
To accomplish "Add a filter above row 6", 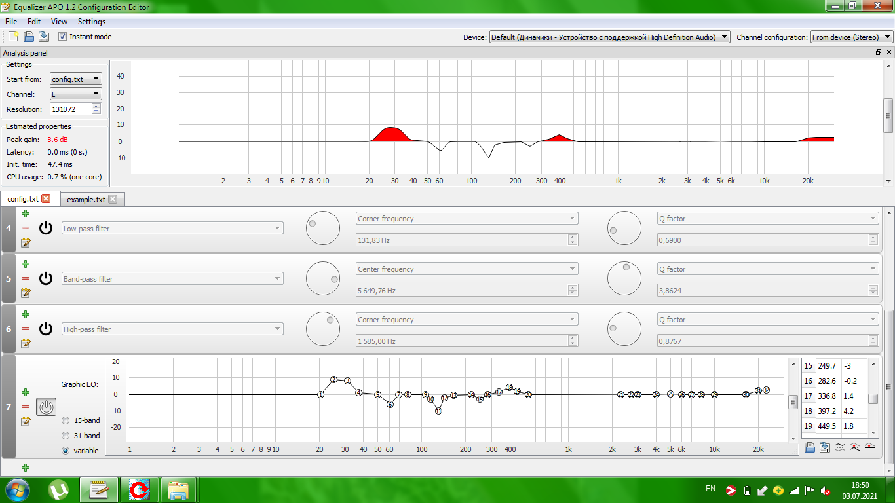I will (x=26, y=314).
